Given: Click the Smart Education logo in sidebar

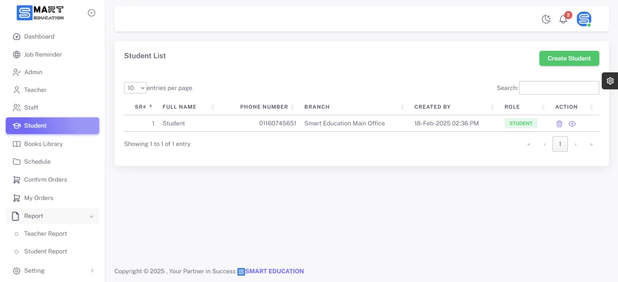Looking at the screenshot, I should (40, 13).
